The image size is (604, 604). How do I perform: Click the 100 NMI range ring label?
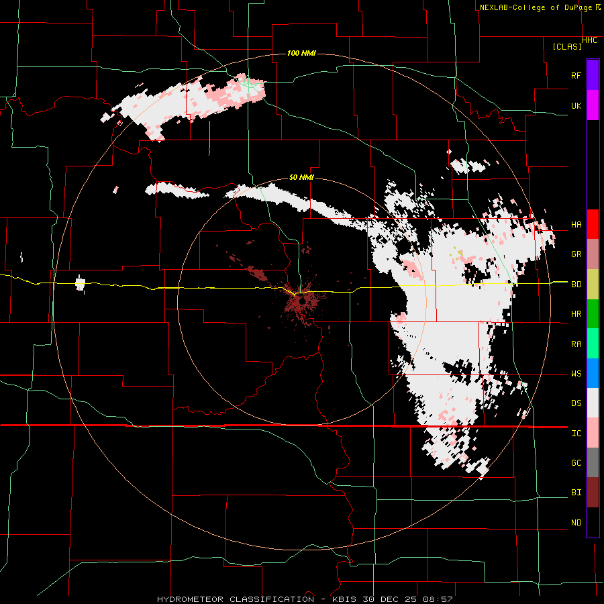[301, 53]
